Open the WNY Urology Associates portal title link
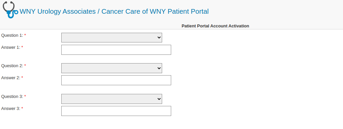Image resolution: width=343 pixels, height=129 pixels. coord(114,11)
